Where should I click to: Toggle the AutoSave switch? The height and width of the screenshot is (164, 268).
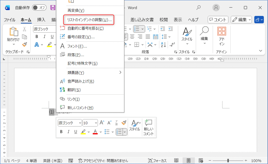(39, 8)
